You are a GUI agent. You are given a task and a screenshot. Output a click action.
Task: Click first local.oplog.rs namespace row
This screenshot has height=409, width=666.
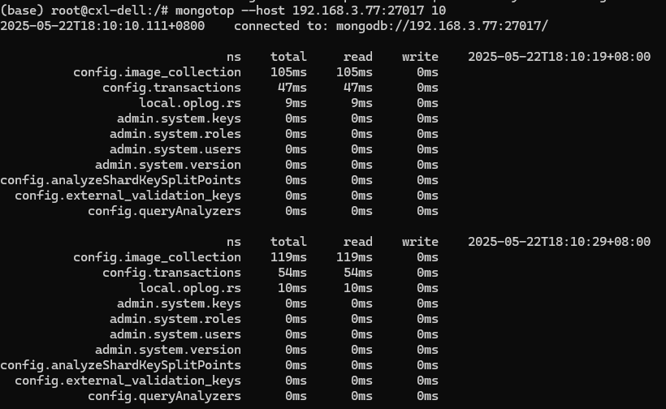click(190, 103)
